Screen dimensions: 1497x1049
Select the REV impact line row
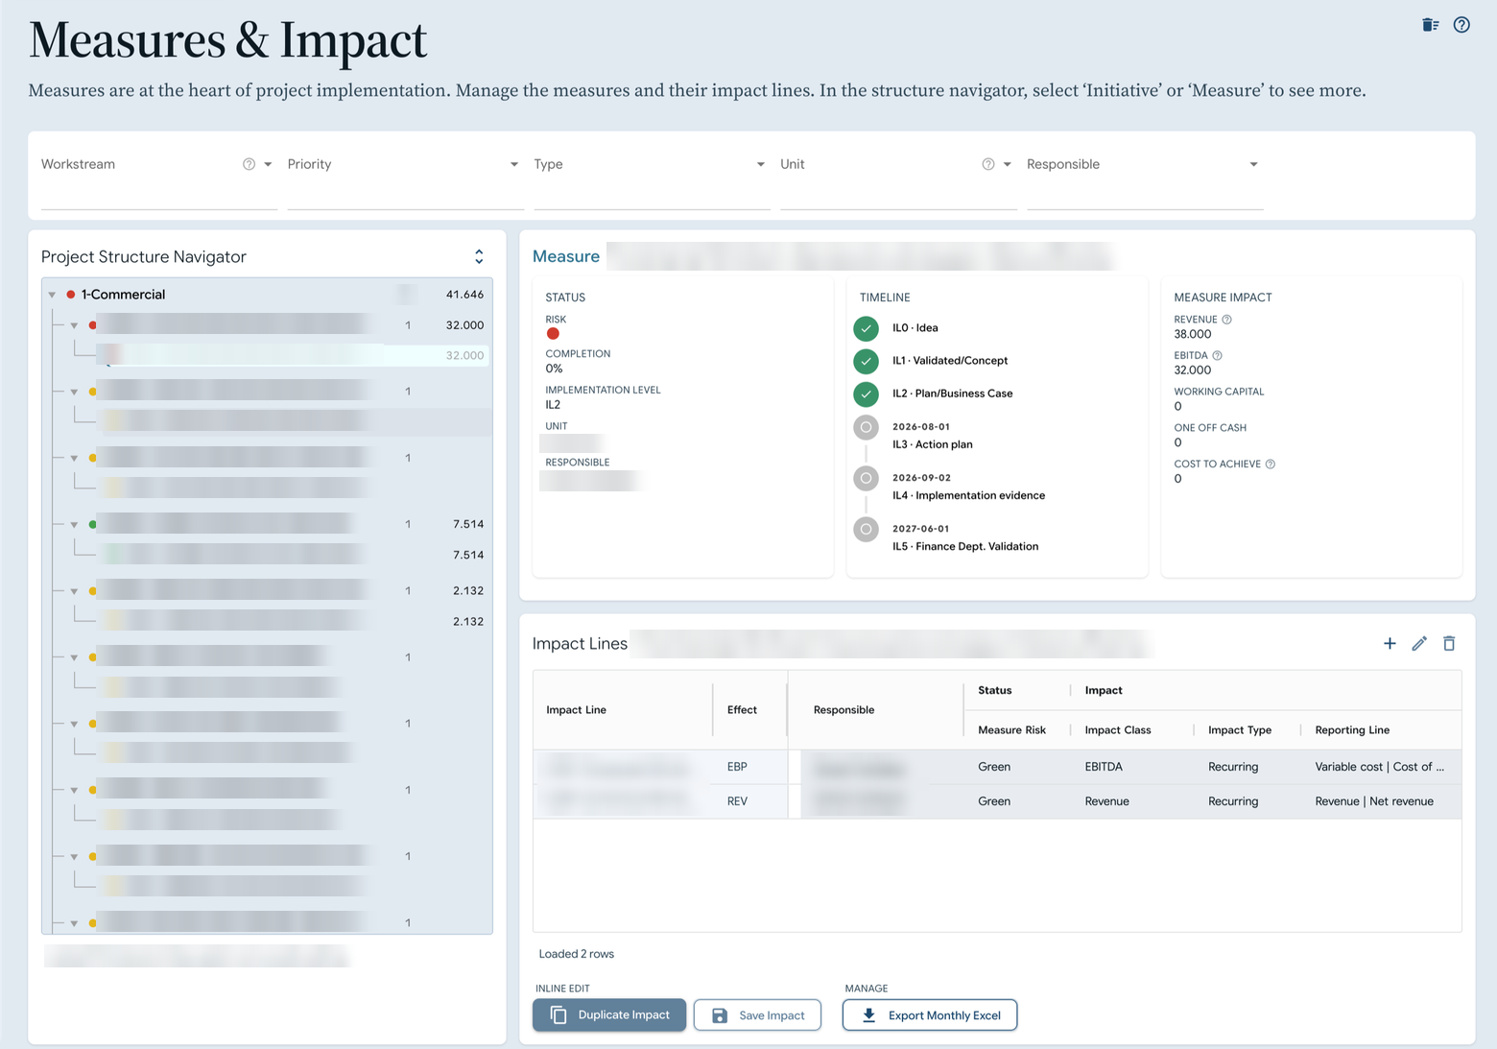point(997,801)
